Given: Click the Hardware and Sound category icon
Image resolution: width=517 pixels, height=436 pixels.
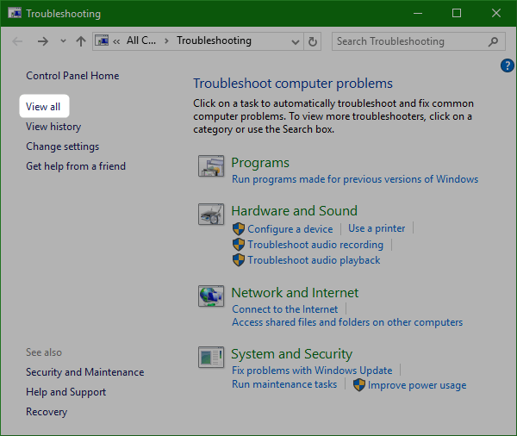Looking at the screenshot, I should pos(211,215).
